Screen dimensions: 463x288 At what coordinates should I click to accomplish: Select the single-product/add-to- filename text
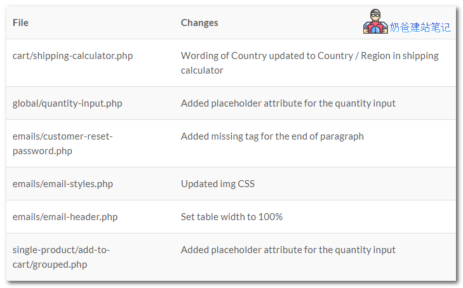(61, 250)
